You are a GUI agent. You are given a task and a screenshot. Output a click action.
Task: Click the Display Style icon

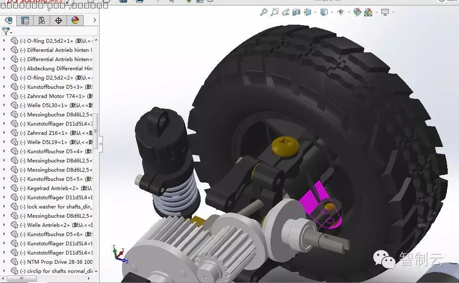[x=324, y=12]
